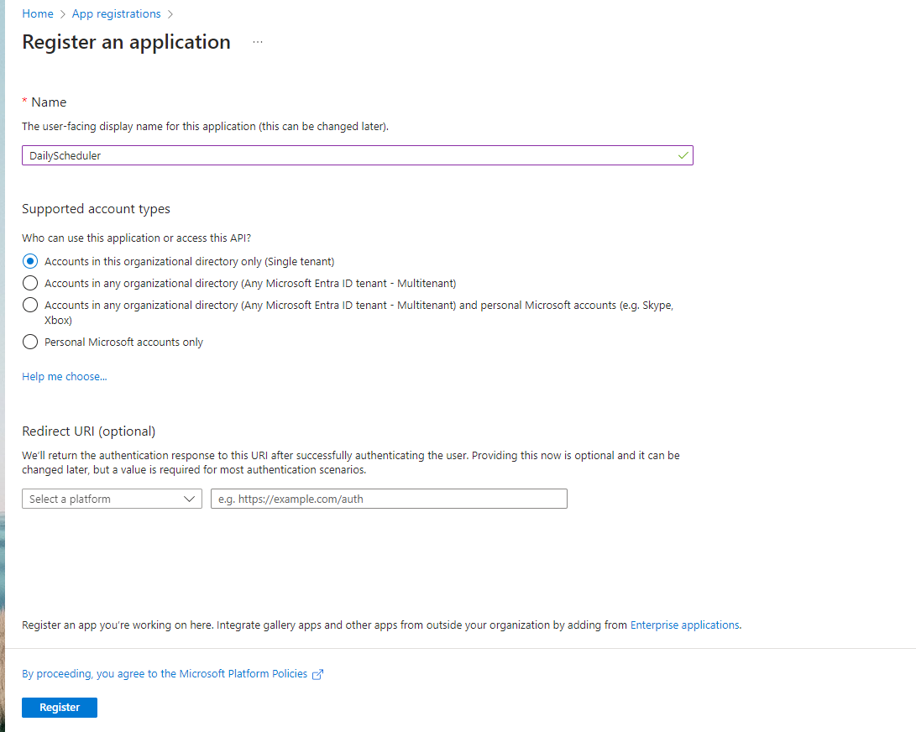
Task: Open the Help me choose link
Action: click(65, 377)
